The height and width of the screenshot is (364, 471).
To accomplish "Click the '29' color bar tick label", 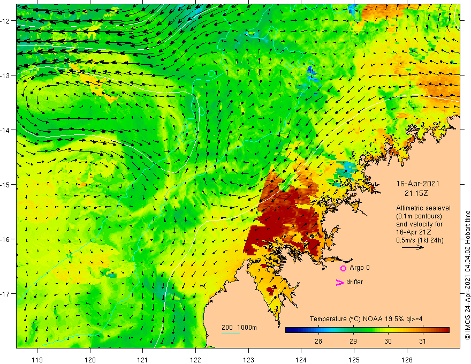I will pos(353,341).
